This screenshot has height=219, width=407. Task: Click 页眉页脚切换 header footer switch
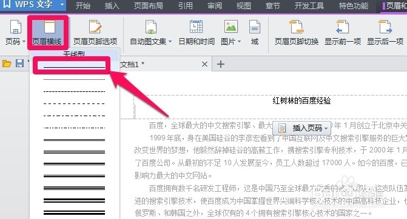pos(297,33)
